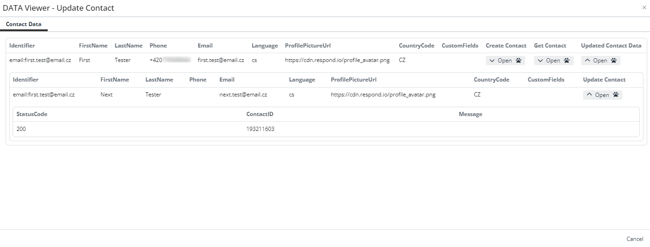
Task: Expand Create Contact via down chevron
Action: (492, 61)
